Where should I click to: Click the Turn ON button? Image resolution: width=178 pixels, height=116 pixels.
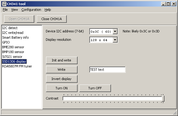pyautogui.click(x=62, y=88)
